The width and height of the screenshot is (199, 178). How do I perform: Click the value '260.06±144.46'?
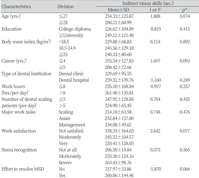pos(119,175)
